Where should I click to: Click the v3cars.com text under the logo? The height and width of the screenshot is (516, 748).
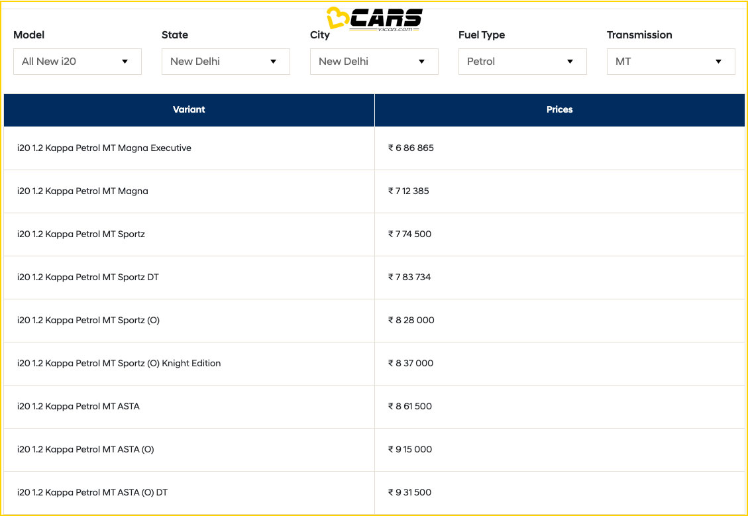coord(396,28)
